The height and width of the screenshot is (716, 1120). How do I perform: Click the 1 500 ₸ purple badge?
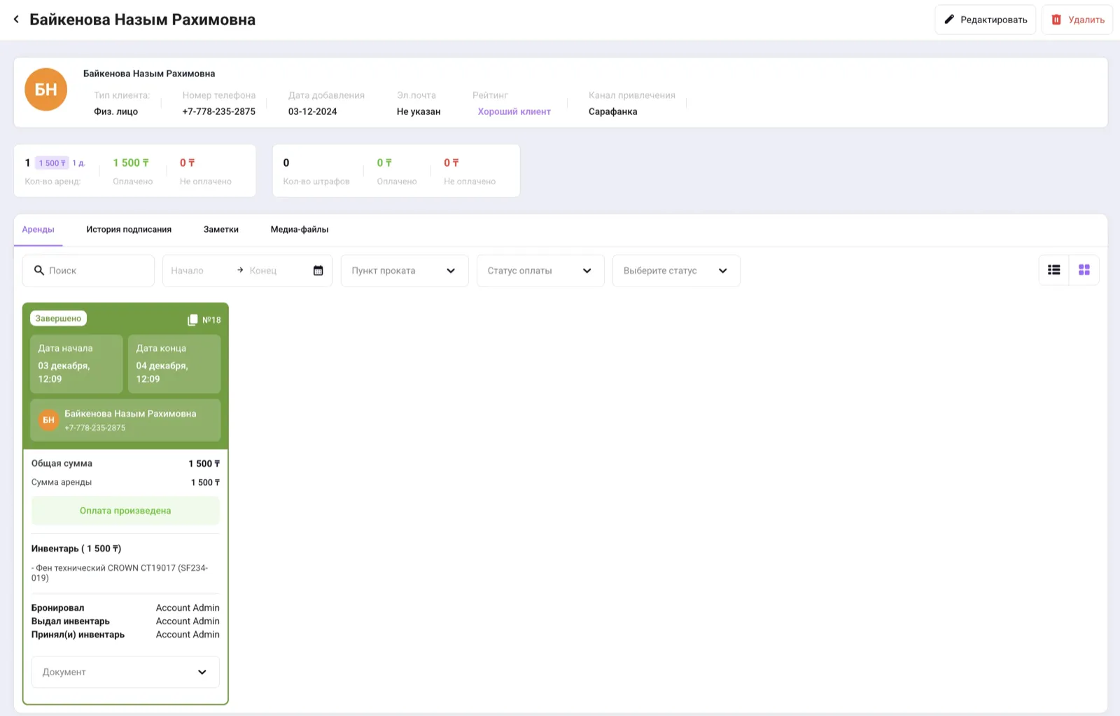pos(52,163)
